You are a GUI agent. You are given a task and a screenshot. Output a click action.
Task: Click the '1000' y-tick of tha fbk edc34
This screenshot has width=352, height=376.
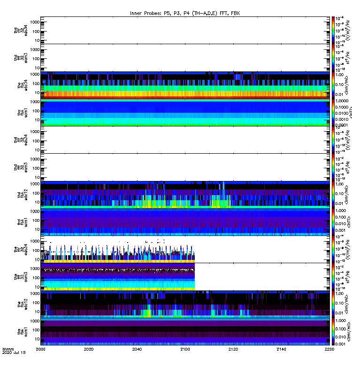click(35, 74)
